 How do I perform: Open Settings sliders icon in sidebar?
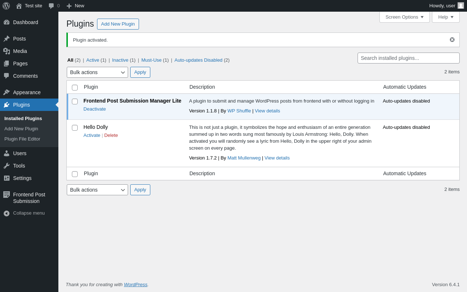7,178
